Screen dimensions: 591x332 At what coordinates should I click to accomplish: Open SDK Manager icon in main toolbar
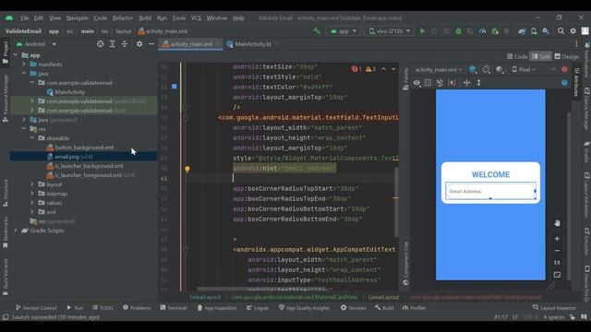click(546, 31)
